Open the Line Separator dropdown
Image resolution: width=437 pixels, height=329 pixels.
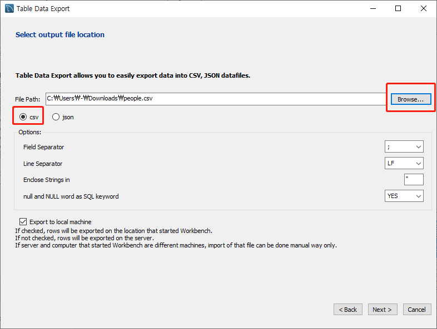404,164
